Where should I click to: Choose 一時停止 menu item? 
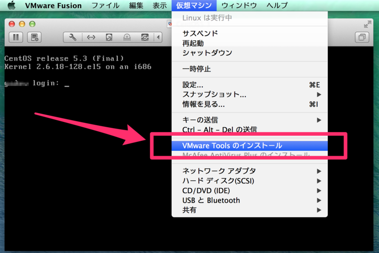[250, 69]
